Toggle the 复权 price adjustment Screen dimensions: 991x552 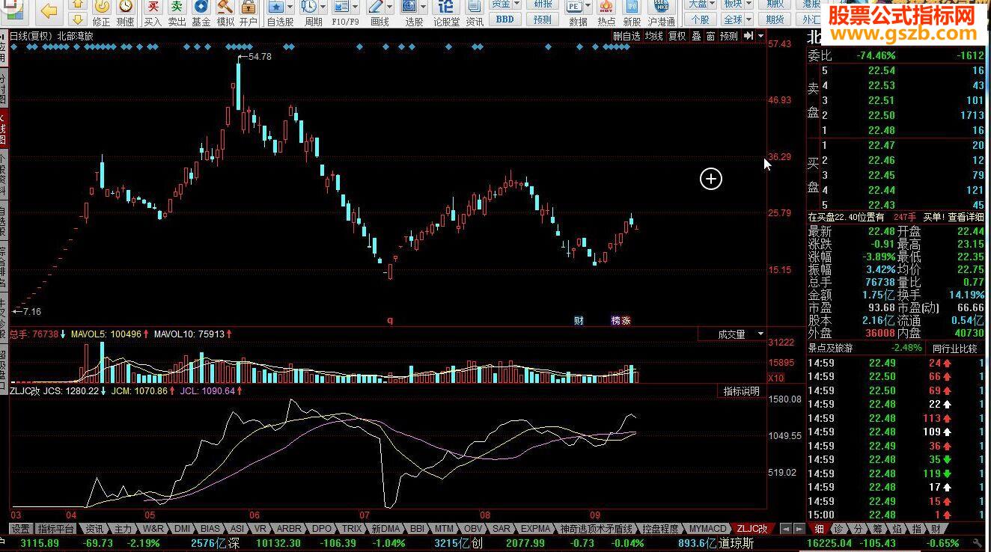[677, 36]
